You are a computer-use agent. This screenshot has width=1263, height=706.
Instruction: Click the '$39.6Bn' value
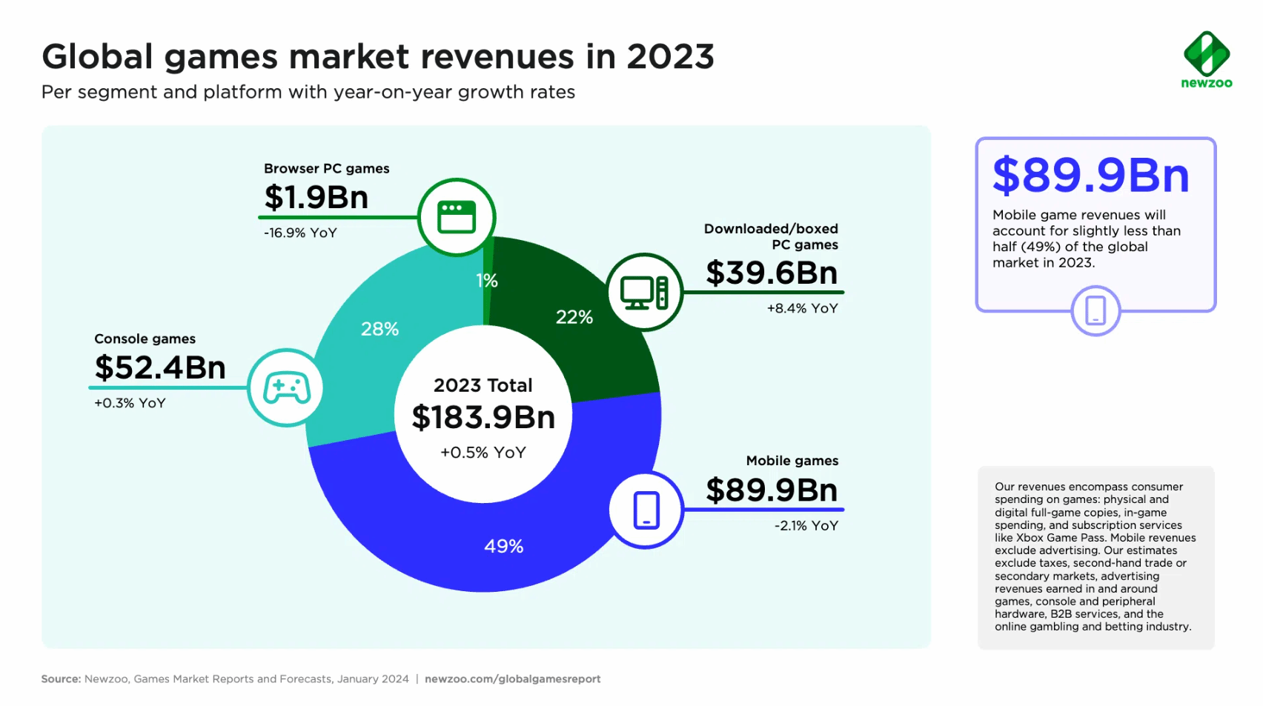(x=772, y=273)
